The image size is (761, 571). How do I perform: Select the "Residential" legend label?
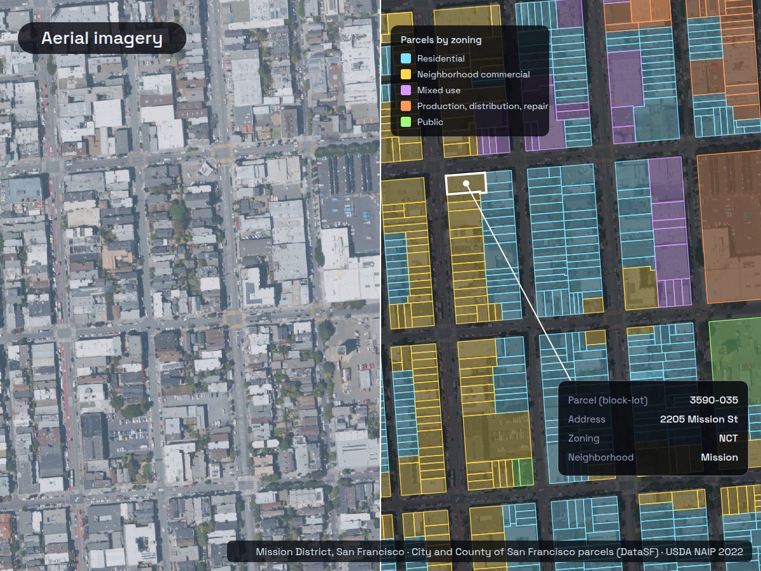point(441,58)
